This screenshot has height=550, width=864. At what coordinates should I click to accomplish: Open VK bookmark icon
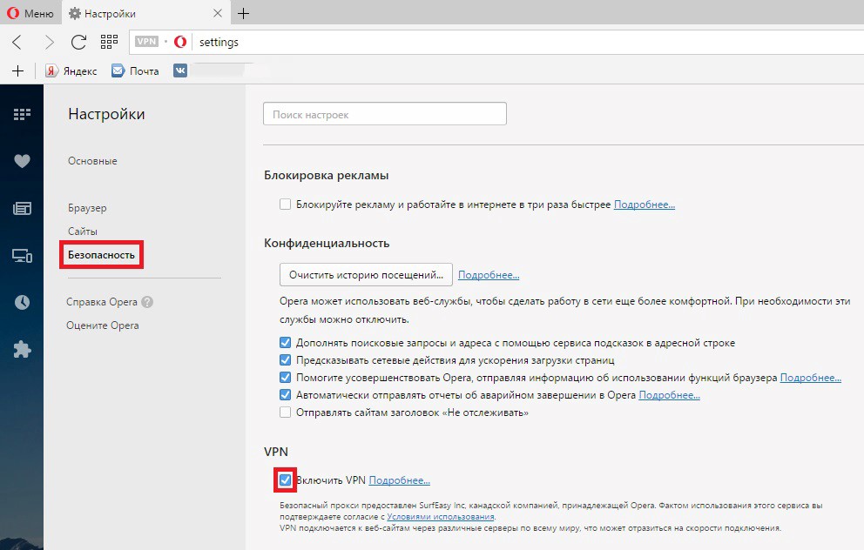(180, 70)
